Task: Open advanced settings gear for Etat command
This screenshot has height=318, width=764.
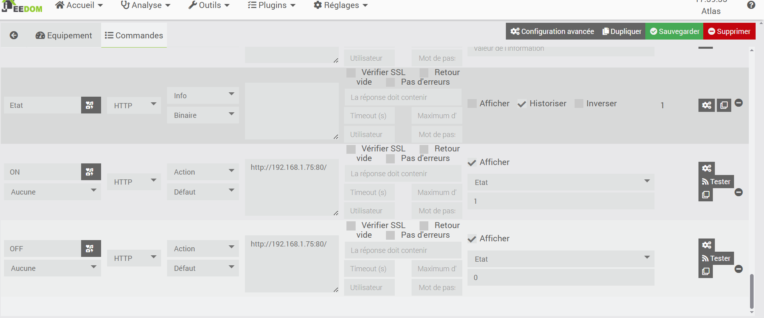Action: click(706, 105)
